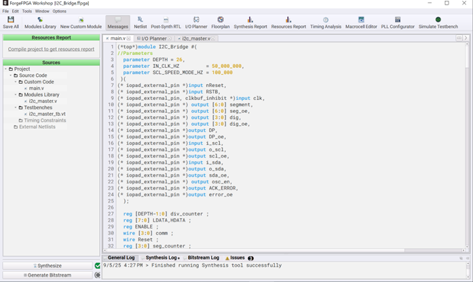Open the Tools menu

tap(26, 11)
